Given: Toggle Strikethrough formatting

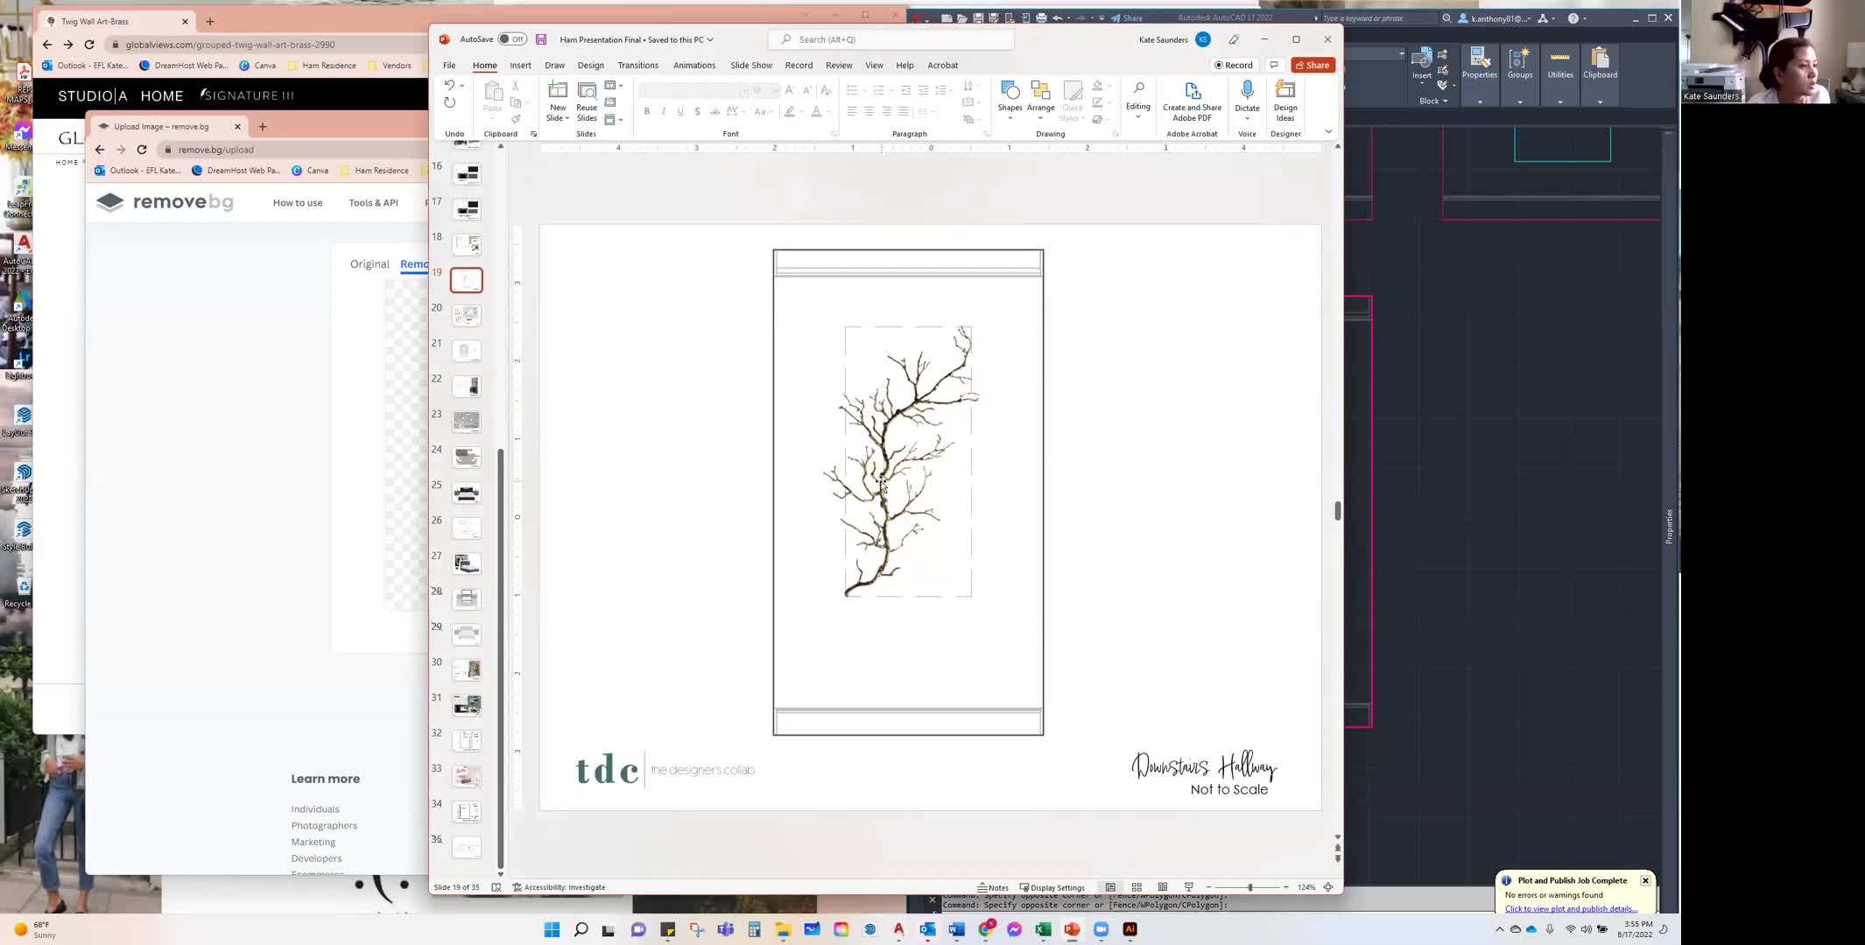Looking at the screenshot, I should point(714,111).
